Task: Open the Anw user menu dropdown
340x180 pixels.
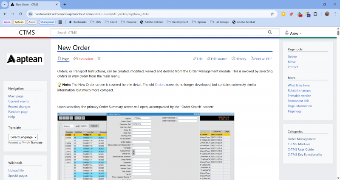Action: (x=293, y=33)
